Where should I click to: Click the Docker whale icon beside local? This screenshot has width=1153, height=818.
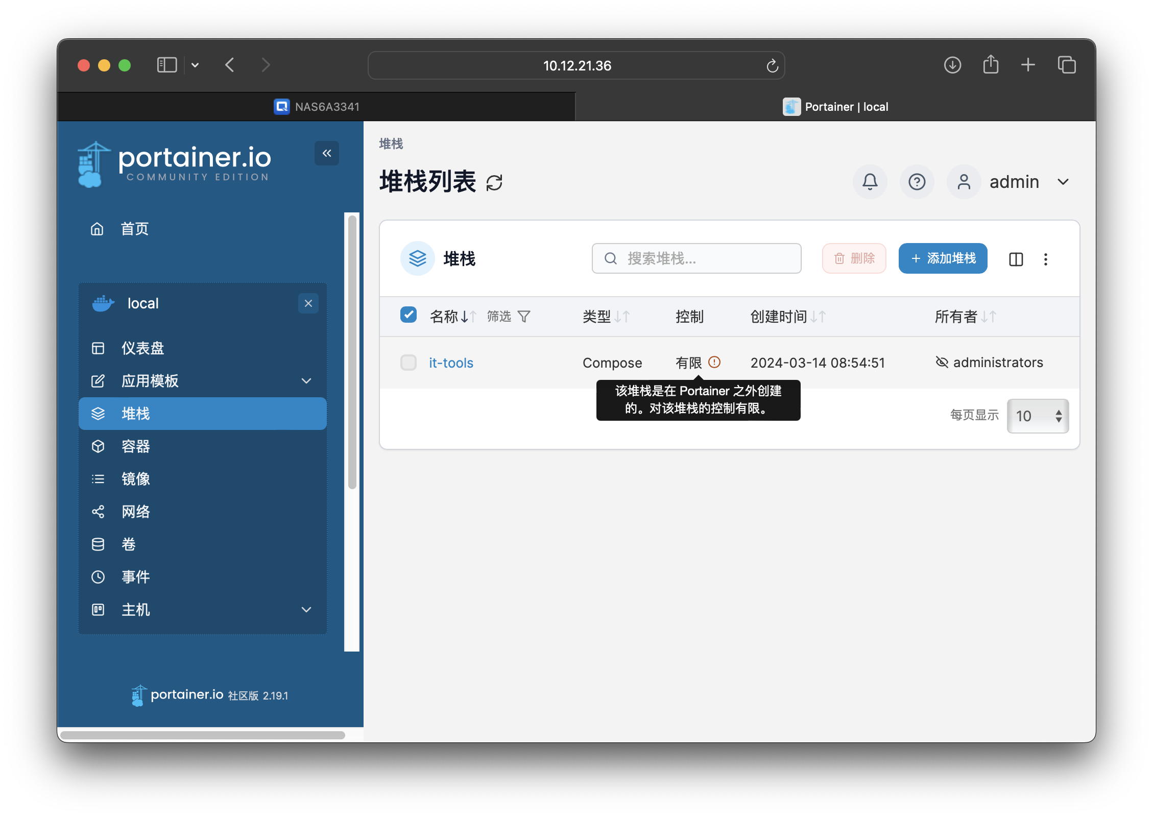pyautogui.click(x=103, y=303)
